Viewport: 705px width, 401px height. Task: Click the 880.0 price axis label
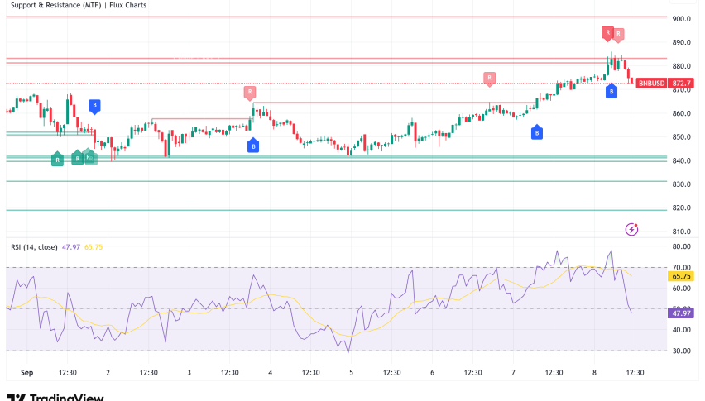coord(681,66)
